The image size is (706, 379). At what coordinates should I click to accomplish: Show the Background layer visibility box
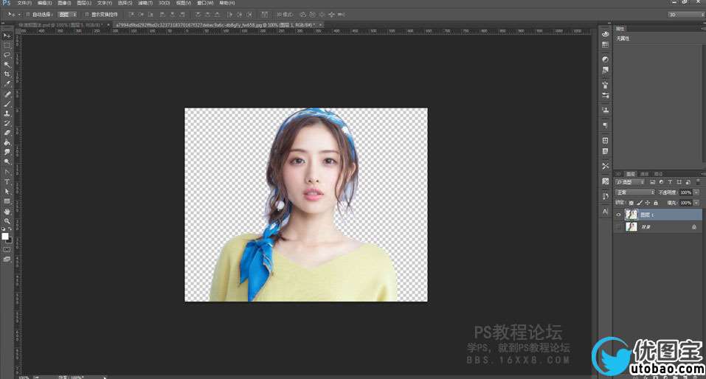pos(618,227)
